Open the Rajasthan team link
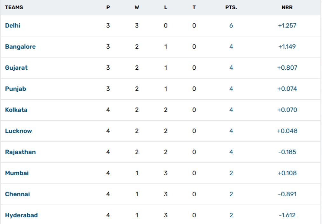The height and width of the screenshot is (224, 323). point(20,152)
